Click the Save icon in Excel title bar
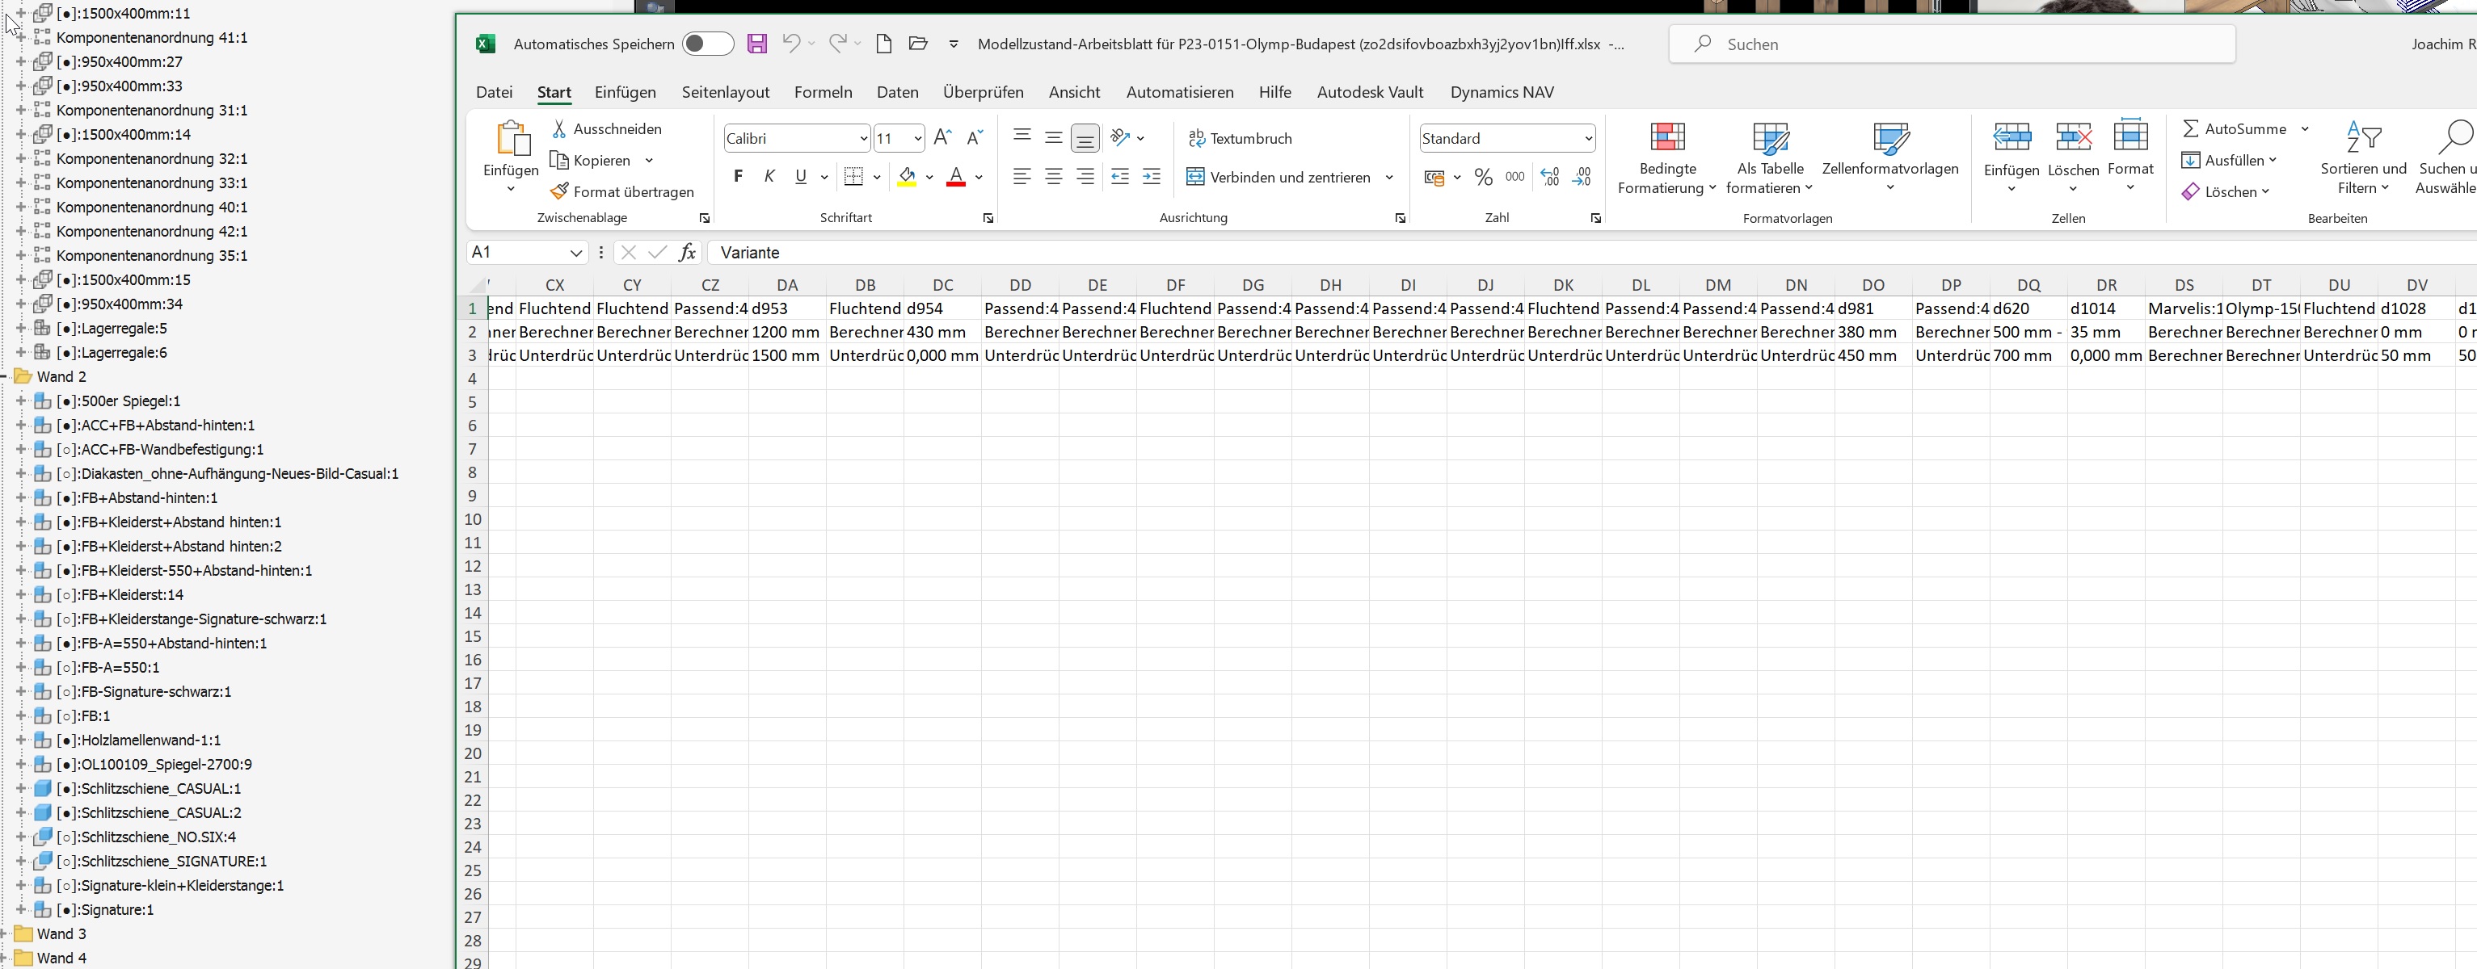This screenshot has height=969, width=2477. pyautogui.click(x=756, y=44)
